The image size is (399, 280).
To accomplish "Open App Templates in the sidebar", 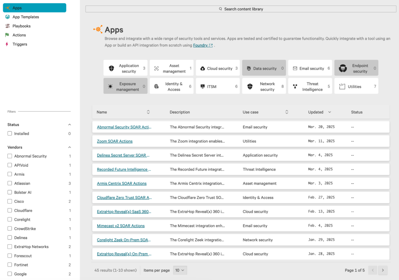I will [26, 17].
